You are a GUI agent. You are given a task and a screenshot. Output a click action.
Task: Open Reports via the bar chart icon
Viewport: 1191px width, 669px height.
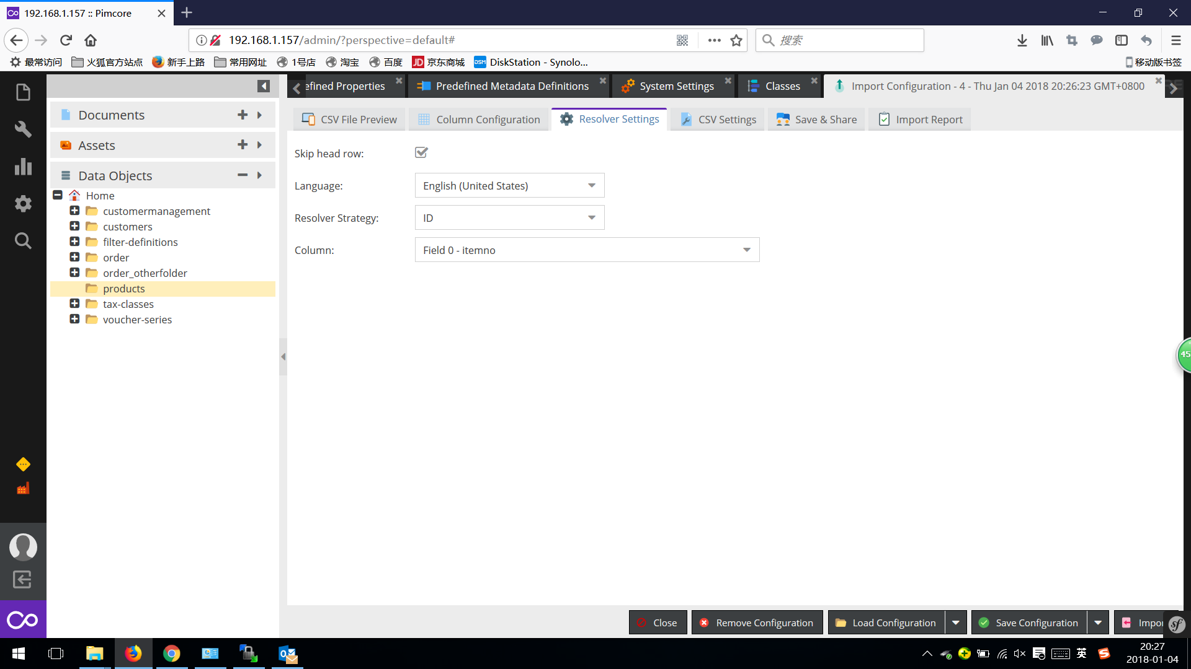(23, 166)
